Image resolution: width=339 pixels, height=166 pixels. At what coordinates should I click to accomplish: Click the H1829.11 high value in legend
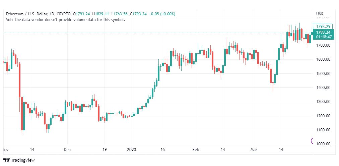point(101,14)
